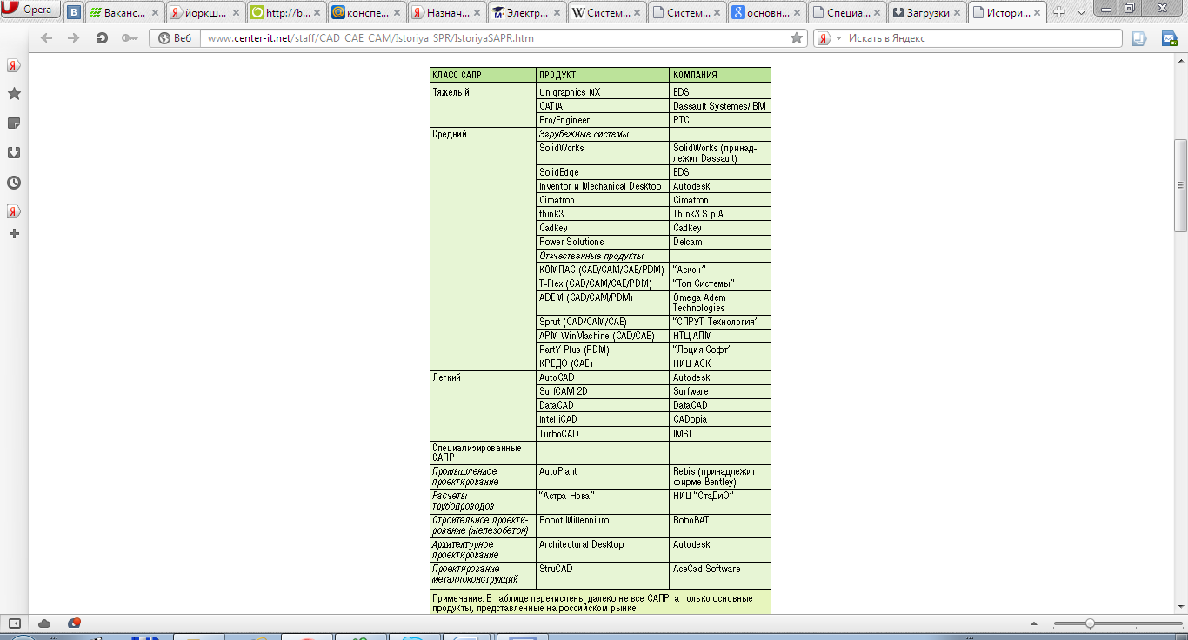
Task: Open History clock panel in sidebar
Action: [14, 183]
